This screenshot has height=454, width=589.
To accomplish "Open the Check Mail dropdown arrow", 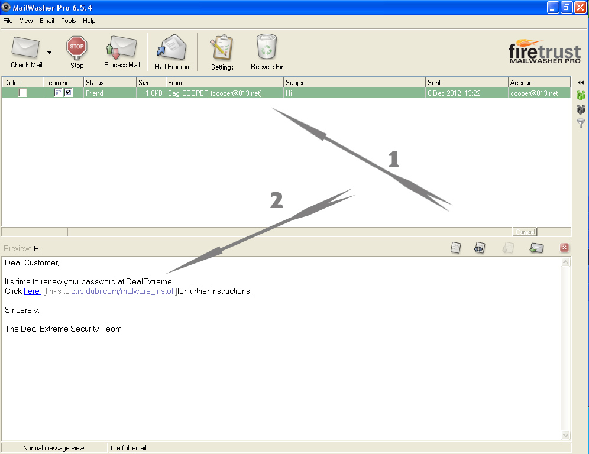I will (x=49, y=53).
